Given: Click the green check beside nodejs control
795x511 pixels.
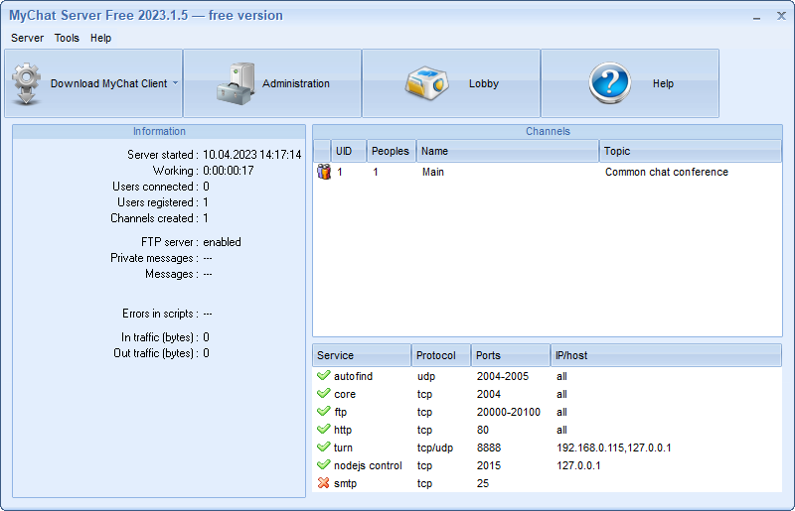Looking at the screenshot, I should tap(324, 465).
